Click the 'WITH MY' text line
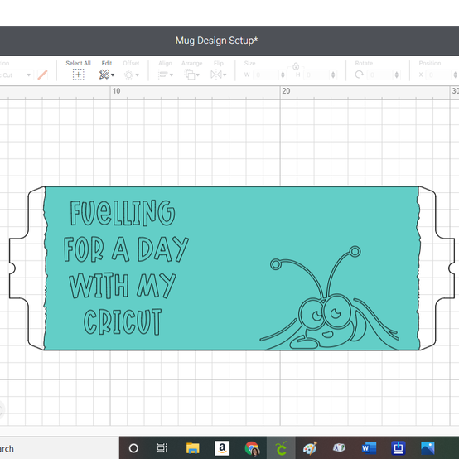 tap(123, 285)
